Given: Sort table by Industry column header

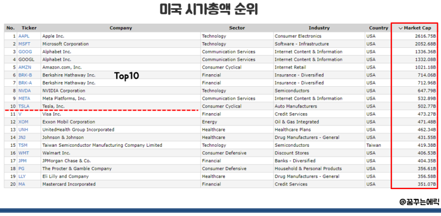Looking at the screenshot, I should 319,28.
